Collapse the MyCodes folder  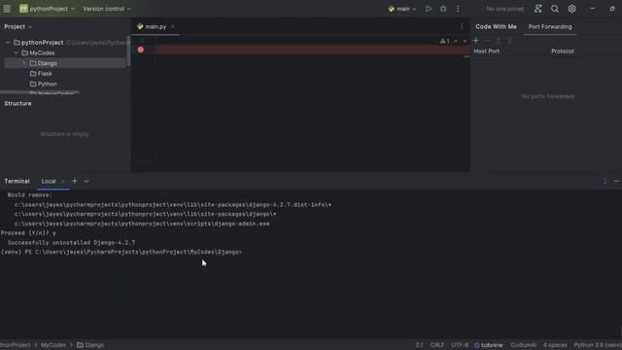[x=16, y=52]
